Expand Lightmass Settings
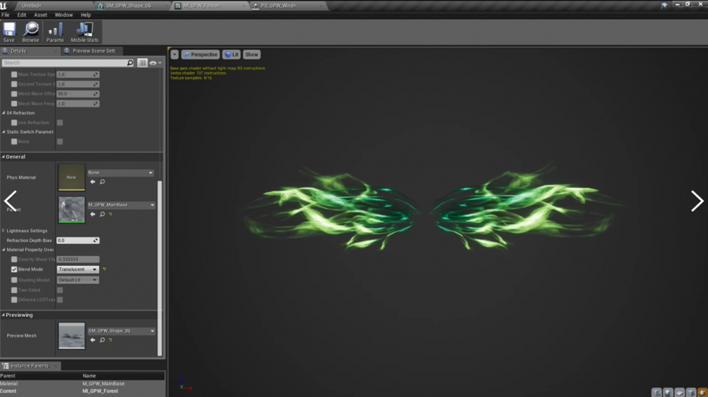This screenshot has height=397, width=708. (4, 230)
